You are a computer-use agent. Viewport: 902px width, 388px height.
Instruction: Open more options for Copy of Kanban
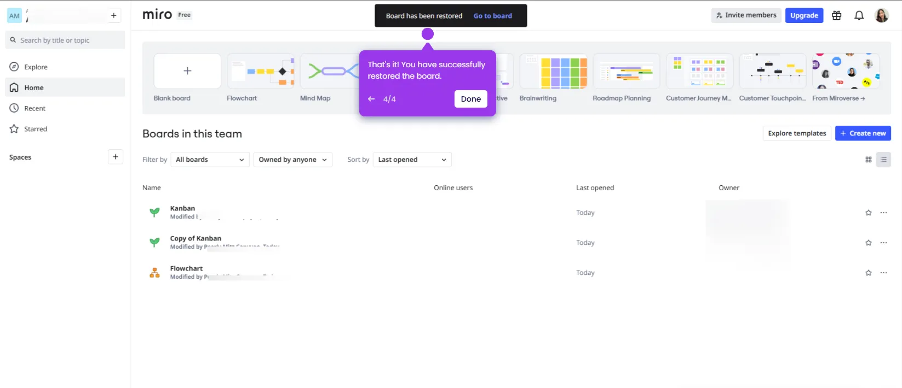pyautogui.click(x=883, y=243)
